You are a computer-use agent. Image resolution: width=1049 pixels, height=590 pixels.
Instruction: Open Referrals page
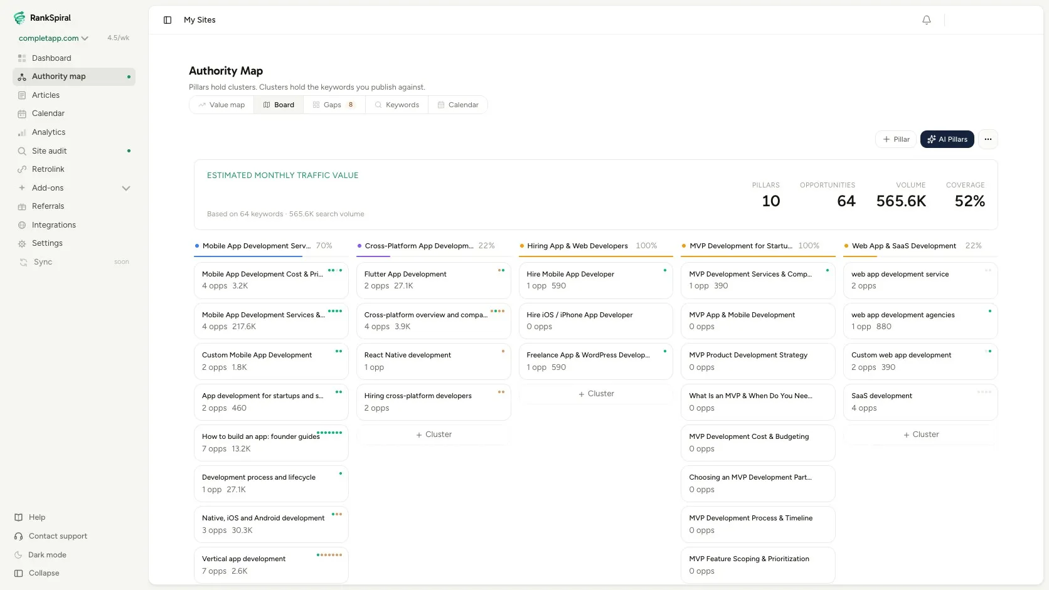tap(74, 206)
